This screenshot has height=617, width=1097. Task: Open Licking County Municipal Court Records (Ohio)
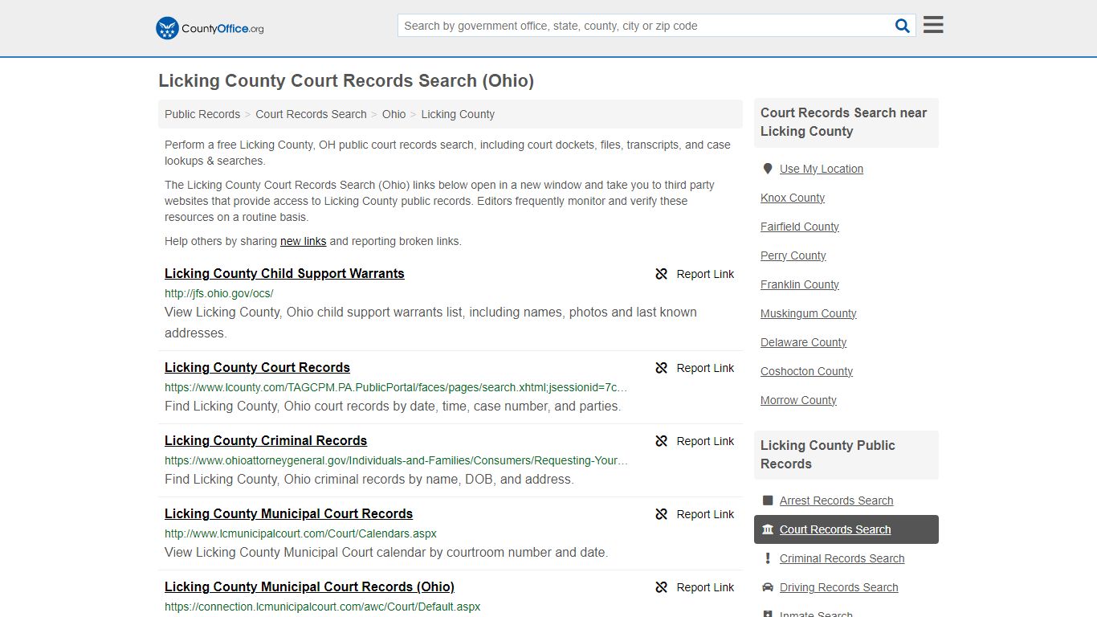309,586
